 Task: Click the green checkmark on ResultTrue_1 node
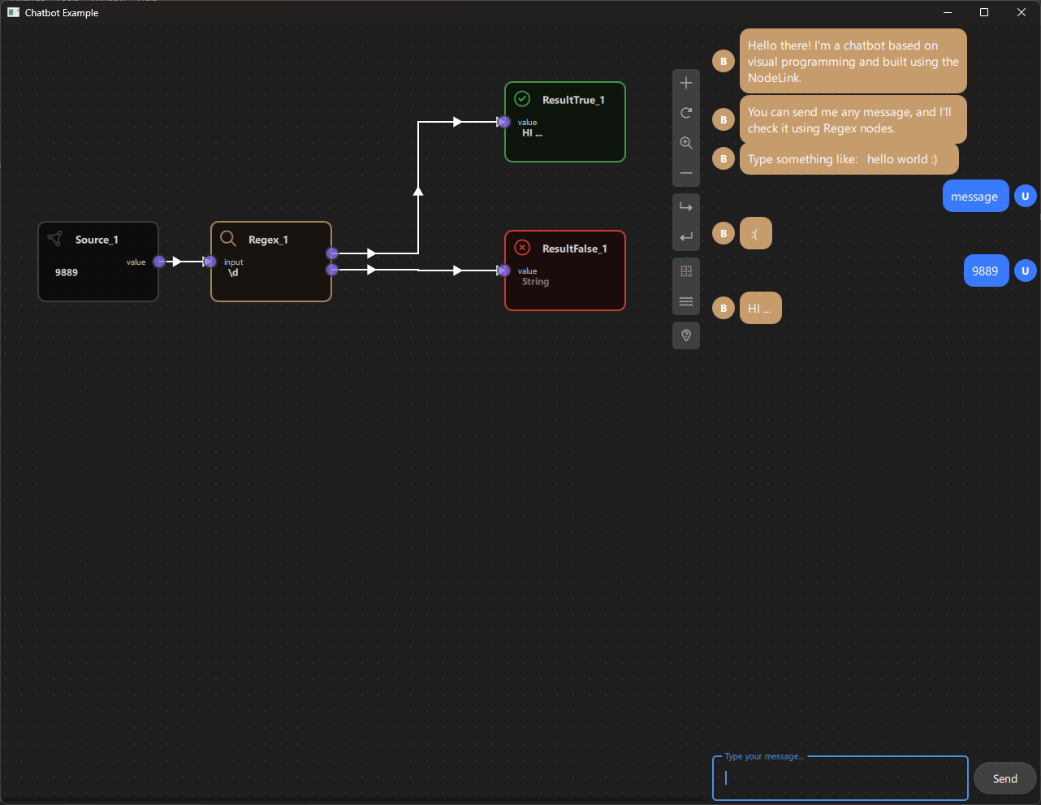point(521,97)
